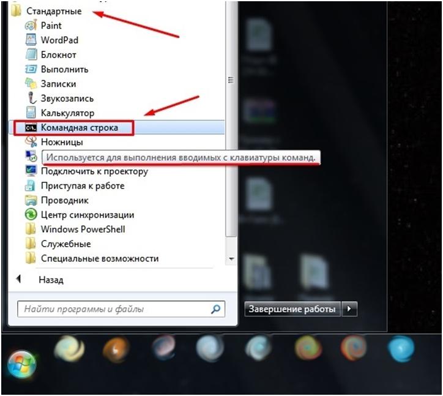Screen dimensions: 443x396
Task: Click the Назад back button
Action: [50, 280]
